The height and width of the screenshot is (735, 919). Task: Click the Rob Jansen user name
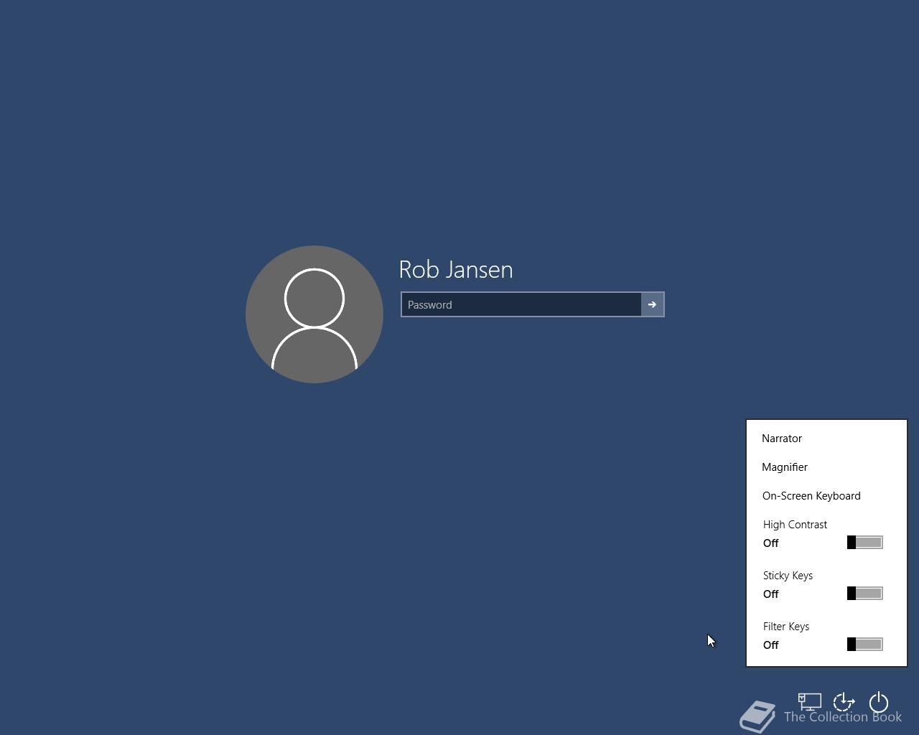456,270
